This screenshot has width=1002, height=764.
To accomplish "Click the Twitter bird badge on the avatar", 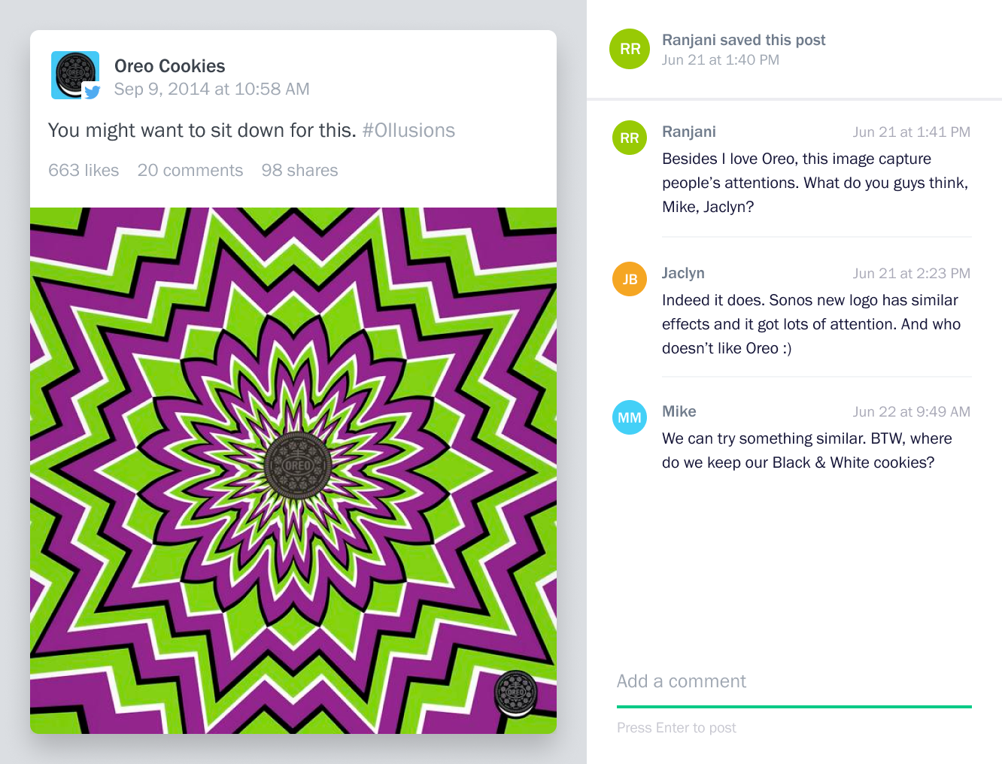I will point(92,92).
